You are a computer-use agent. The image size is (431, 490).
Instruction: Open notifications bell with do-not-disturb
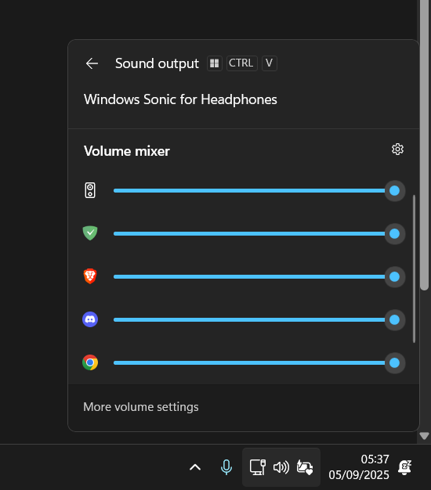tap(404, 467)
